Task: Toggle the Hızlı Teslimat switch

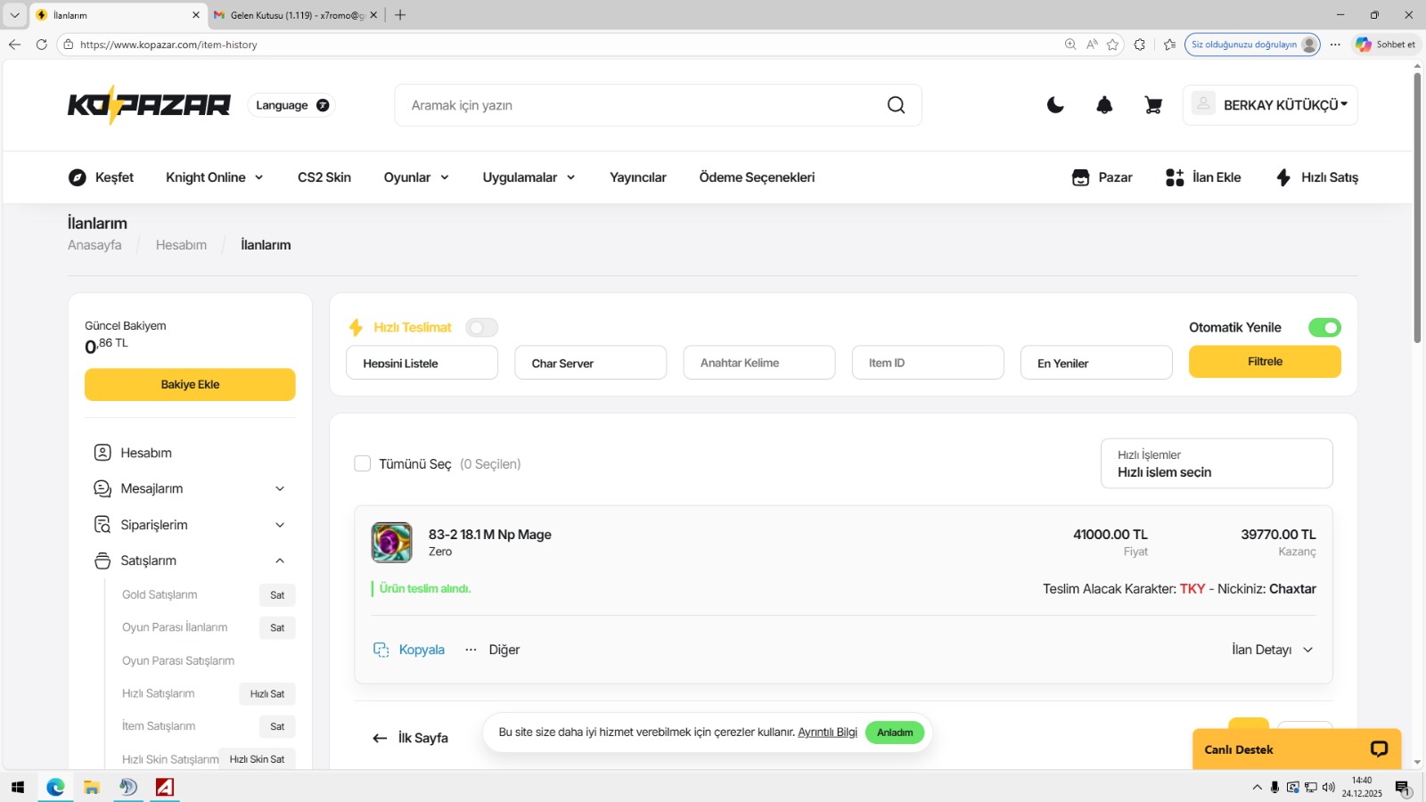Action: tap(481, 328)
